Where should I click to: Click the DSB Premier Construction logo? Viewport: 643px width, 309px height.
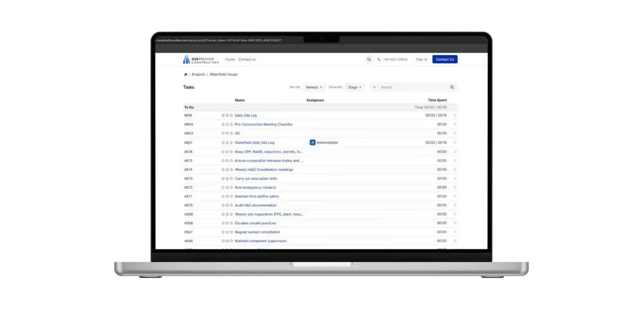click(x=201, y=60)
